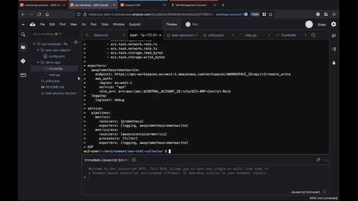Click the Preview button
Image resolution: width=358 pixels, height=201 pixels.
[x=172, y=25]
